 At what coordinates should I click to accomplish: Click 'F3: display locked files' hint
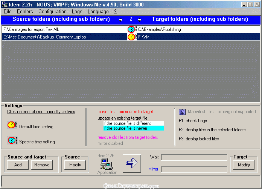pyautogui.click(x=199, y=139)
